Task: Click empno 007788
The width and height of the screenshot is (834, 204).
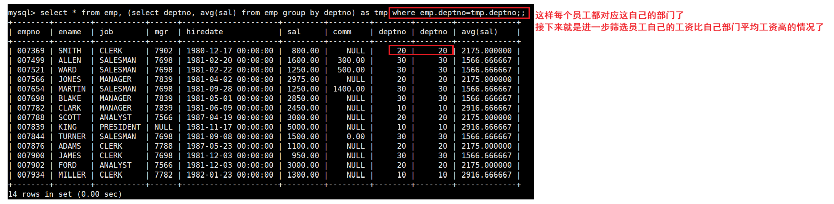Action: click(x=31, y=117)
